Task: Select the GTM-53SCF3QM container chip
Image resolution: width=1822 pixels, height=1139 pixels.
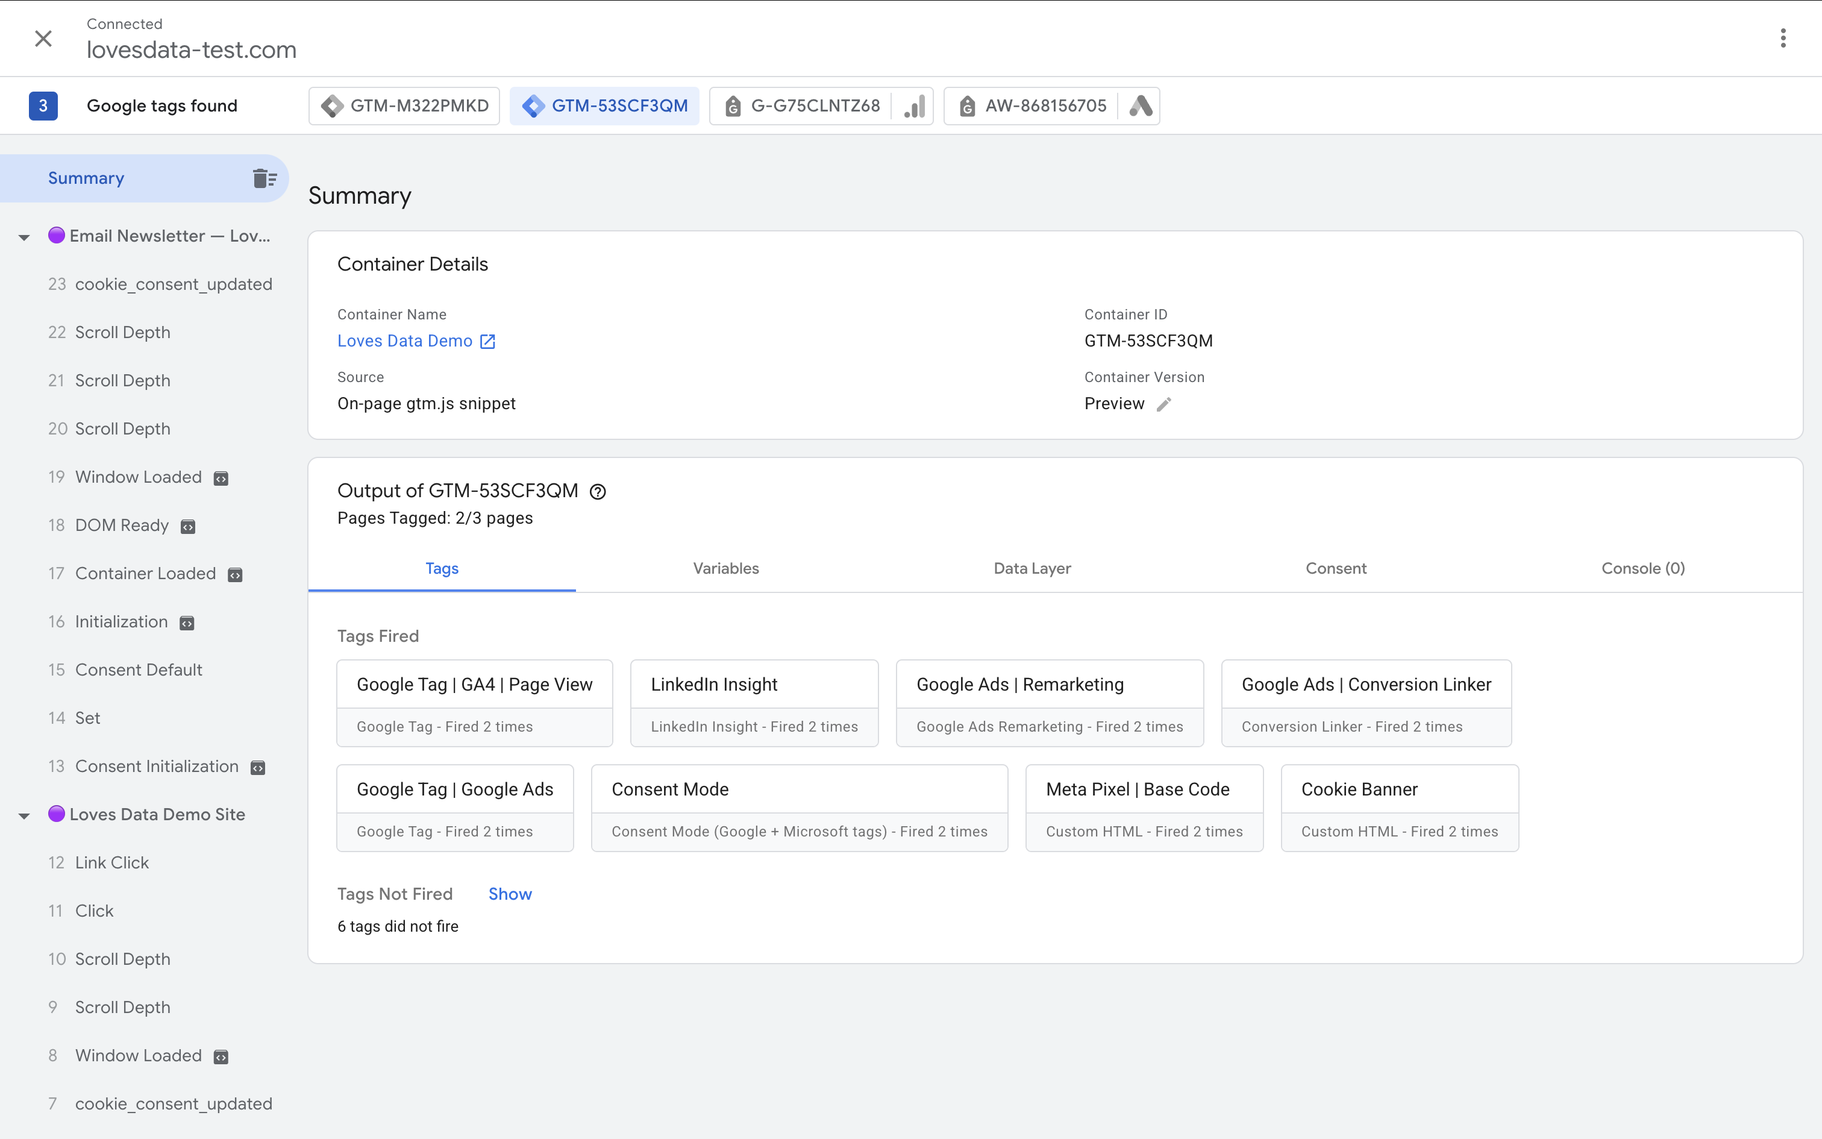Action: point(604,105)
